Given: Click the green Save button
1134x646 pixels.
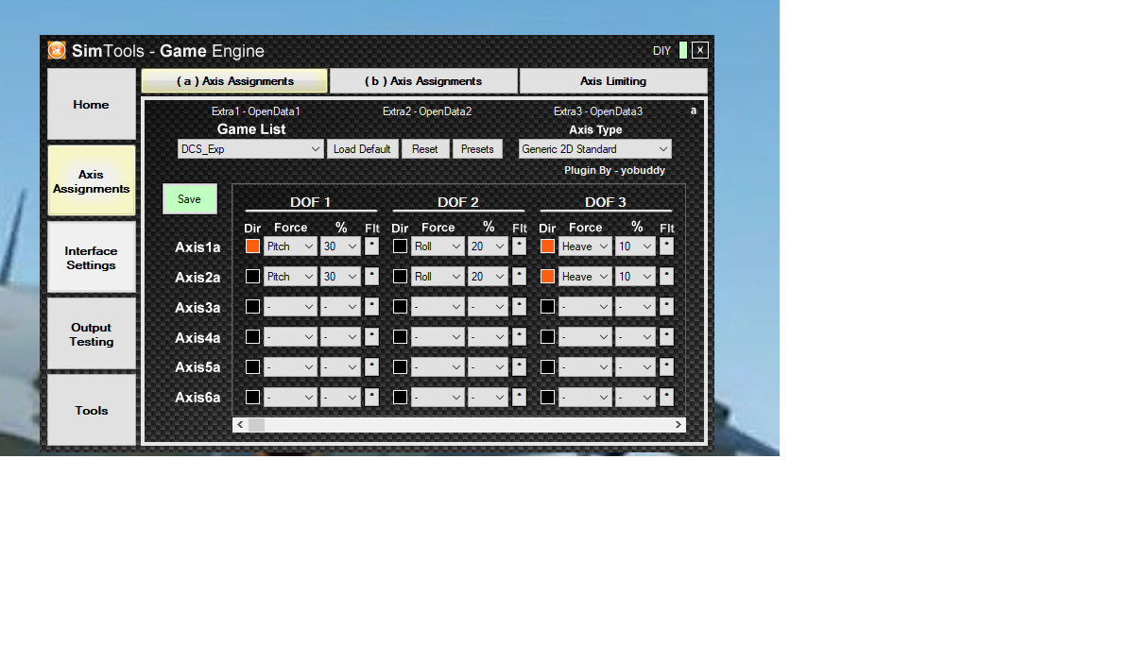Looking at the screenshot, I should click(x=189, y=199).
